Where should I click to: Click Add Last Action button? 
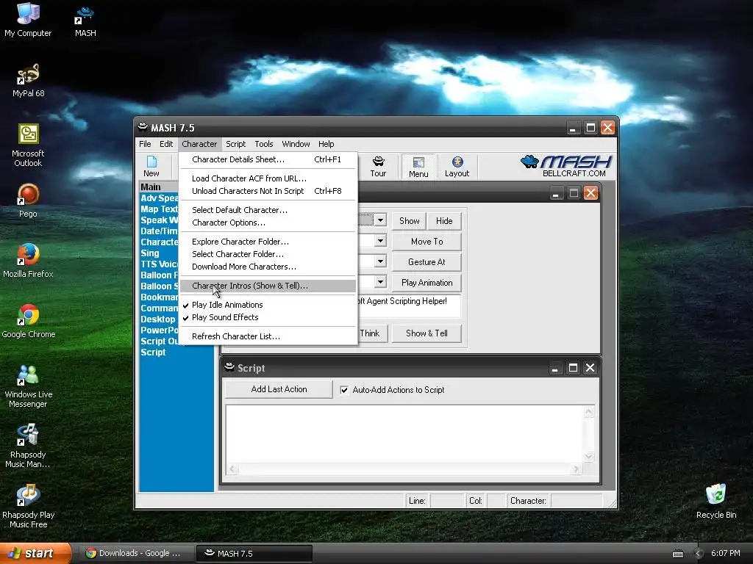point(279,389)
